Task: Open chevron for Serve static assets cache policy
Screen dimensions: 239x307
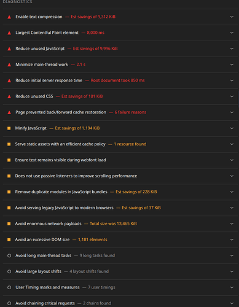Action: [x=232, y=144]
